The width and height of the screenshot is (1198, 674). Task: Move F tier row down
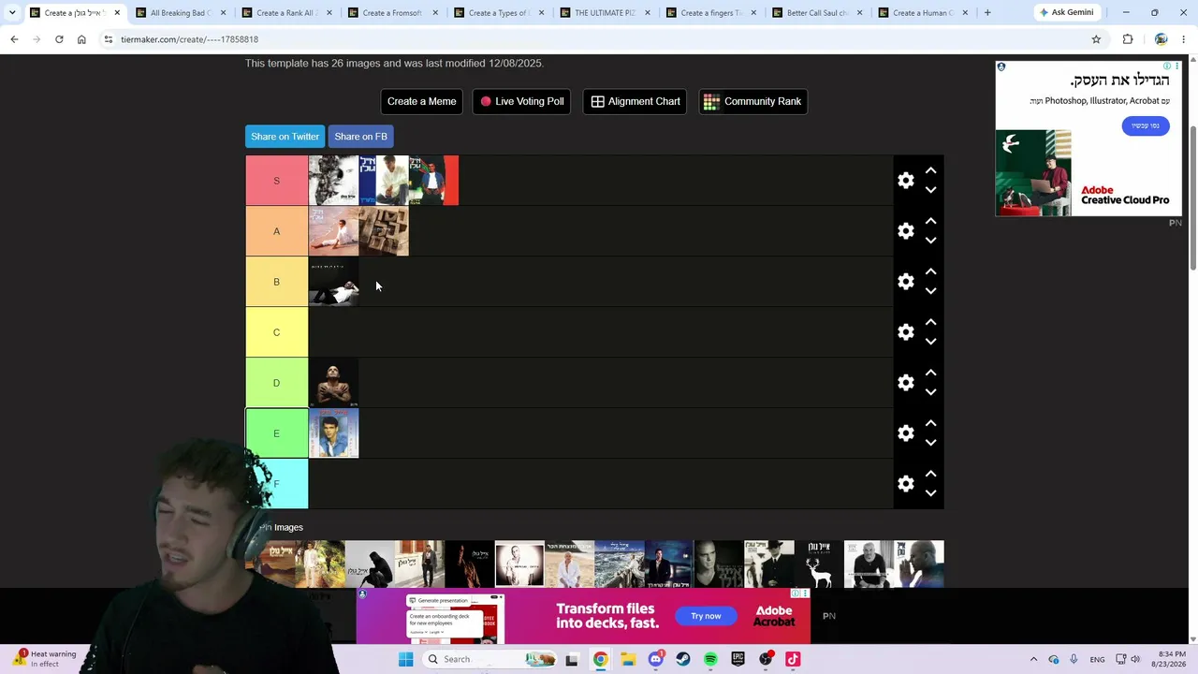tap(930, 493)
